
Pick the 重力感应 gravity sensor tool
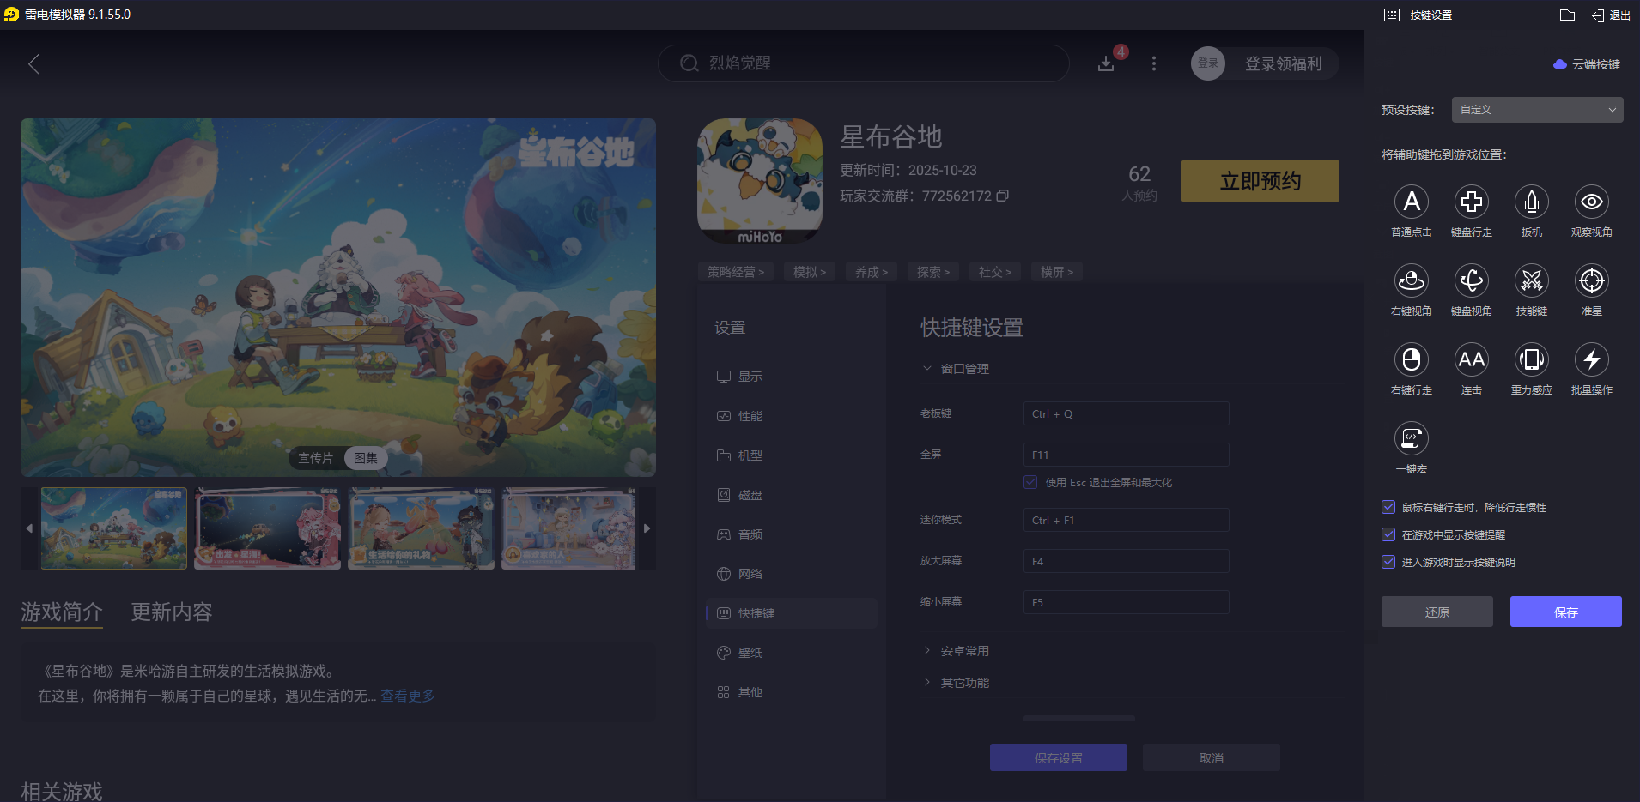point(1532,359)
